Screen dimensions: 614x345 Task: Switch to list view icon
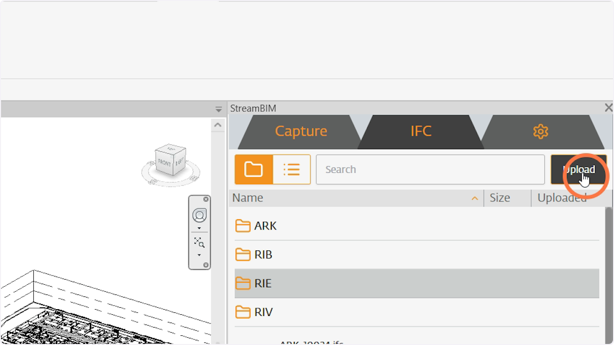pos(292,169)
